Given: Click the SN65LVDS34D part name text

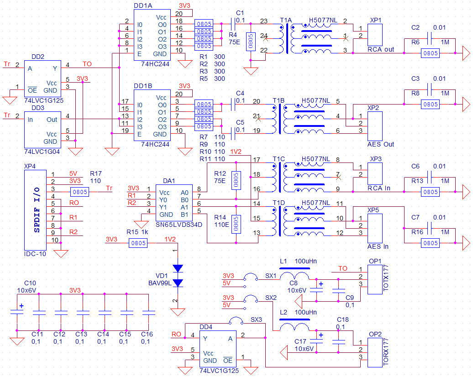Looking at the screenshot, I should 179,225.
